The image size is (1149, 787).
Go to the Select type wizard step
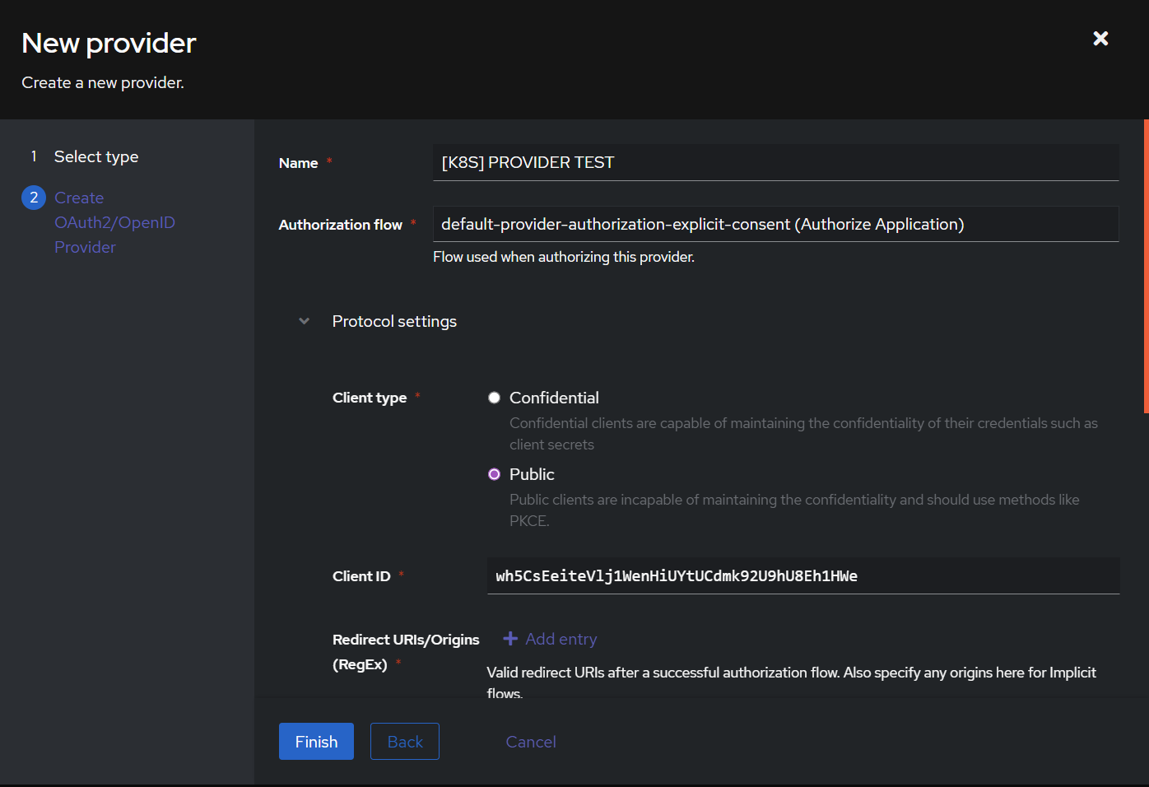coord(96,156)
